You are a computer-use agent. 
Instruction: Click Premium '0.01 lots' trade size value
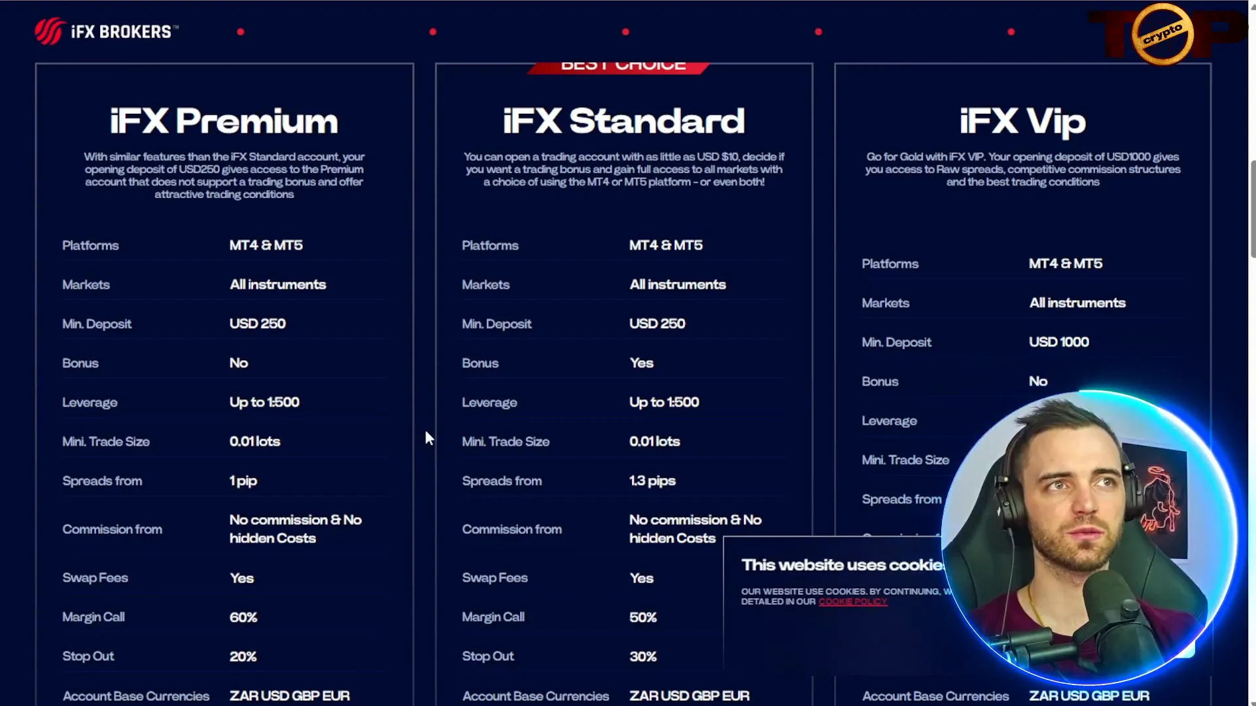click(254, 441)
